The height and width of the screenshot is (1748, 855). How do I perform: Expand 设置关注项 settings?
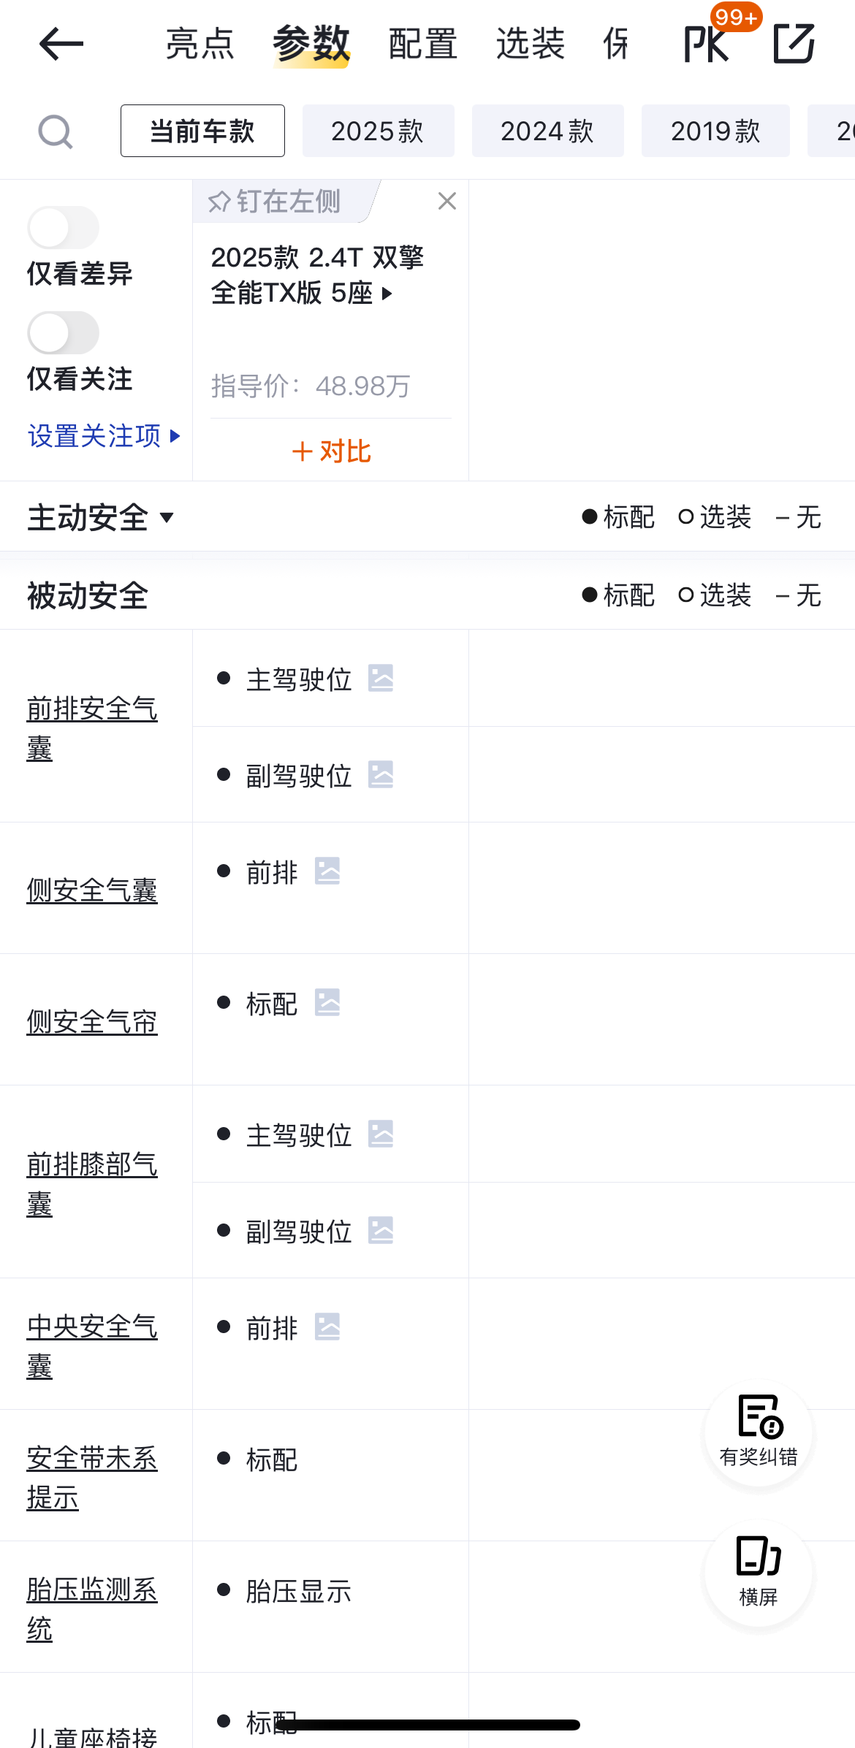pyautogui.click(x=104, y=436)
